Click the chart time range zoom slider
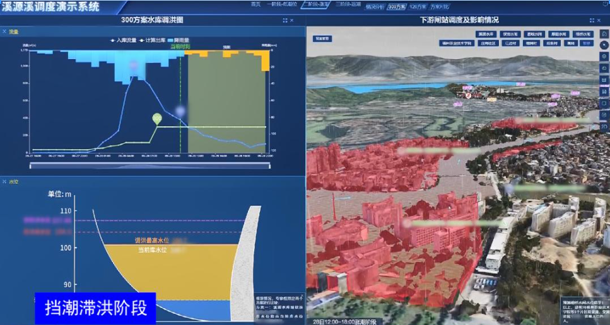Image resolution: width=610 pixels, height=325 pixels. click(150, 166)
